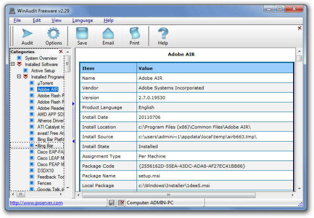Open the www.pxserver.com link
Image resolution: width=314 pixels, height=218 pixels.
pyautogui.click(x=36, y=203)
